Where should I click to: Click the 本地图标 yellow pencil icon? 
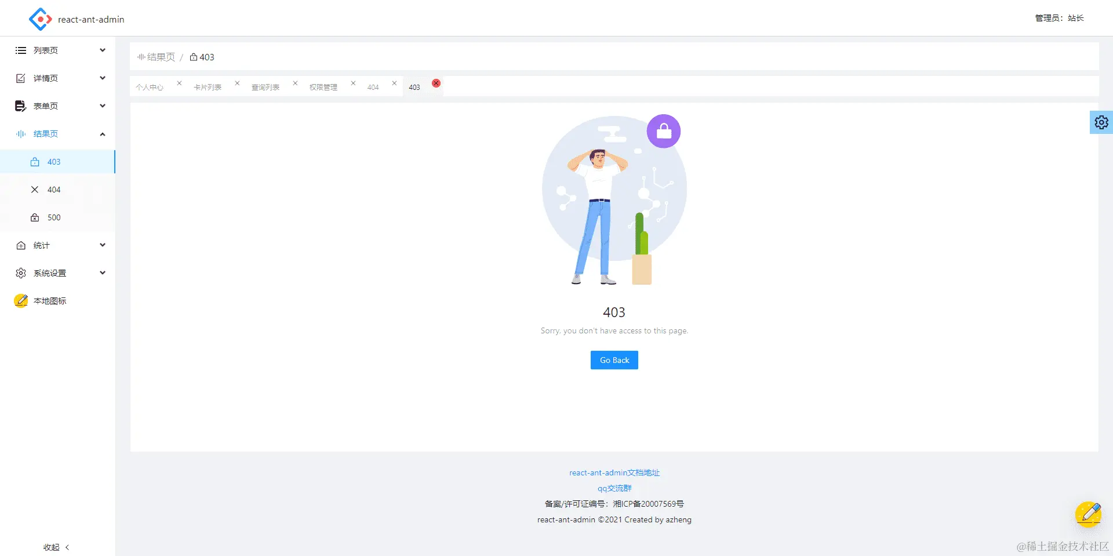click(x=20, y=300)
